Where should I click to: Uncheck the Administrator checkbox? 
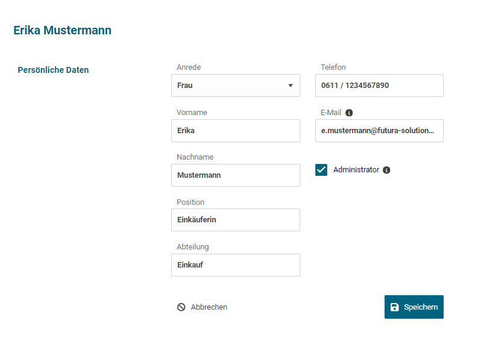pyautogui.click(x=321, y=170)
